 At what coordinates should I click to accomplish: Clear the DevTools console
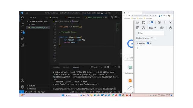pos(144,28)
